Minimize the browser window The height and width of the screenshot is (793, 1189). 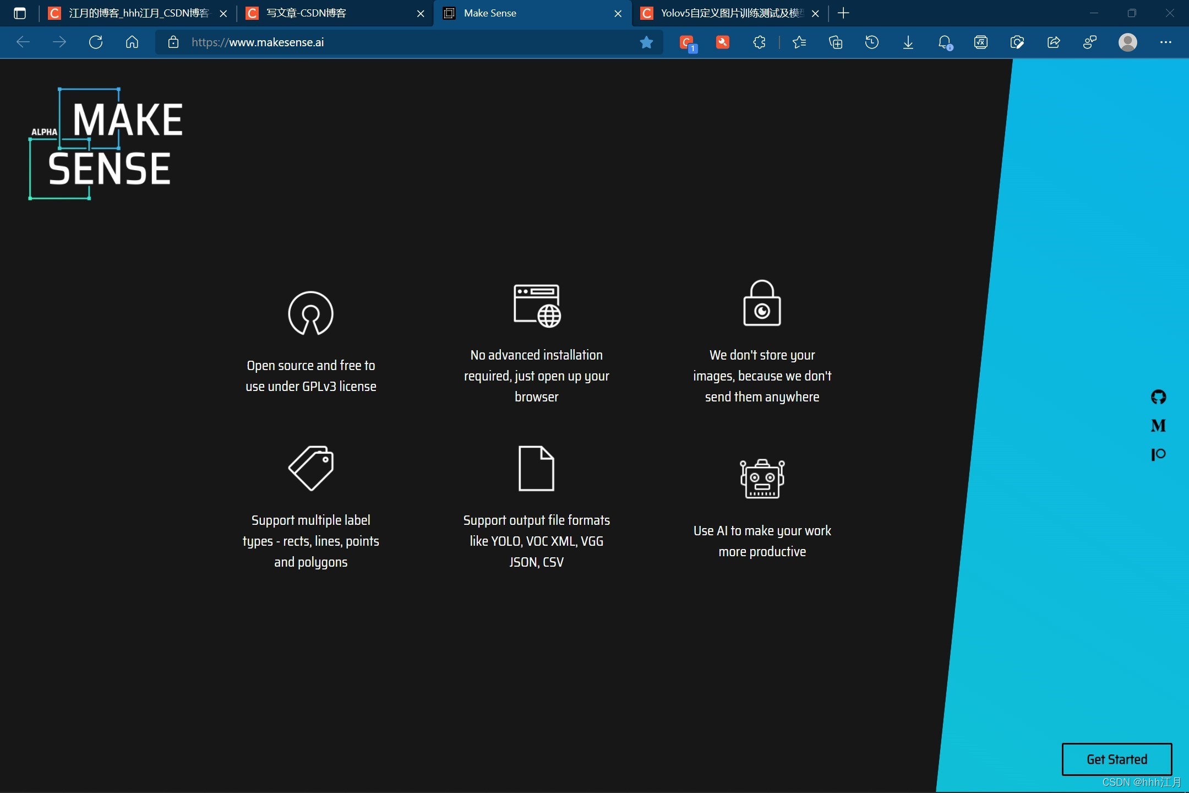point(1094,13)
